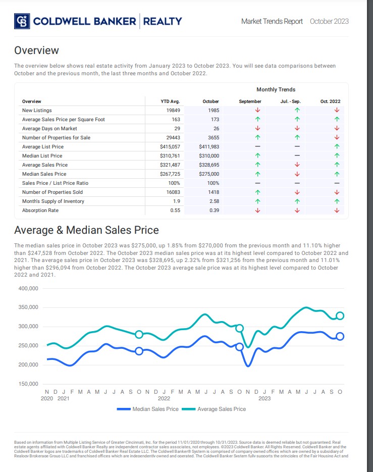Click the Monthly Trends table heading
Viewport: 373px width, 472px height.
276,89
